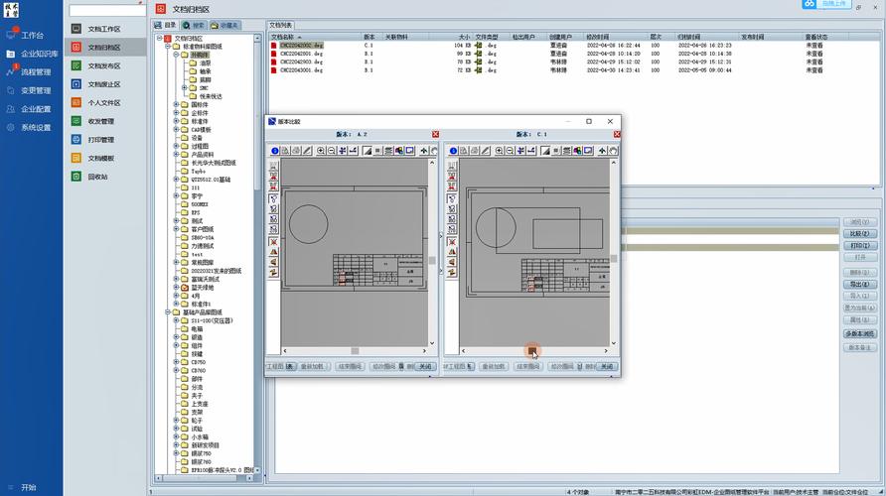Click horizontal scrollbar thumb in right viewer
Screen dimensions: 886x496
click(x=532, y=350)
